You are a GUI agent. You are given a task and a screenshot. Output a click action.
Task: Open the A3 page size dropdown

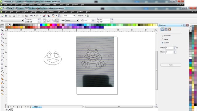click(x=12, y=21)
